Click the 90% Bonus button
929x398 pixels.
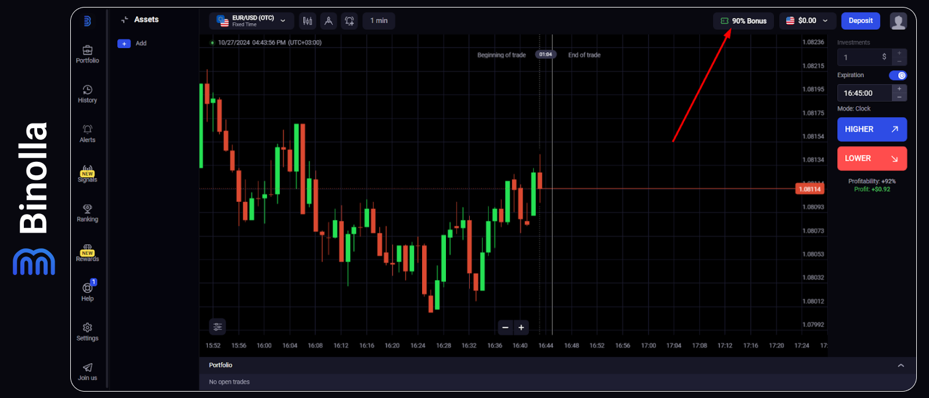tap(743, 21)
